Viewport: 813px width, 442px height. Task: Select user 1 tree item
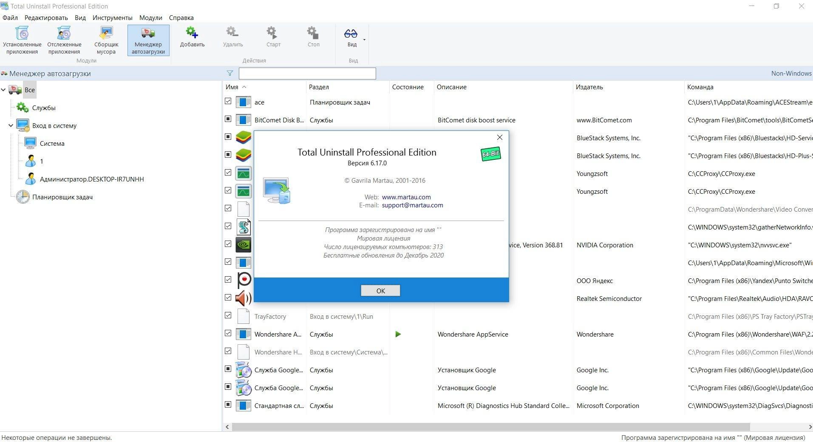click(x=42, y=161)
